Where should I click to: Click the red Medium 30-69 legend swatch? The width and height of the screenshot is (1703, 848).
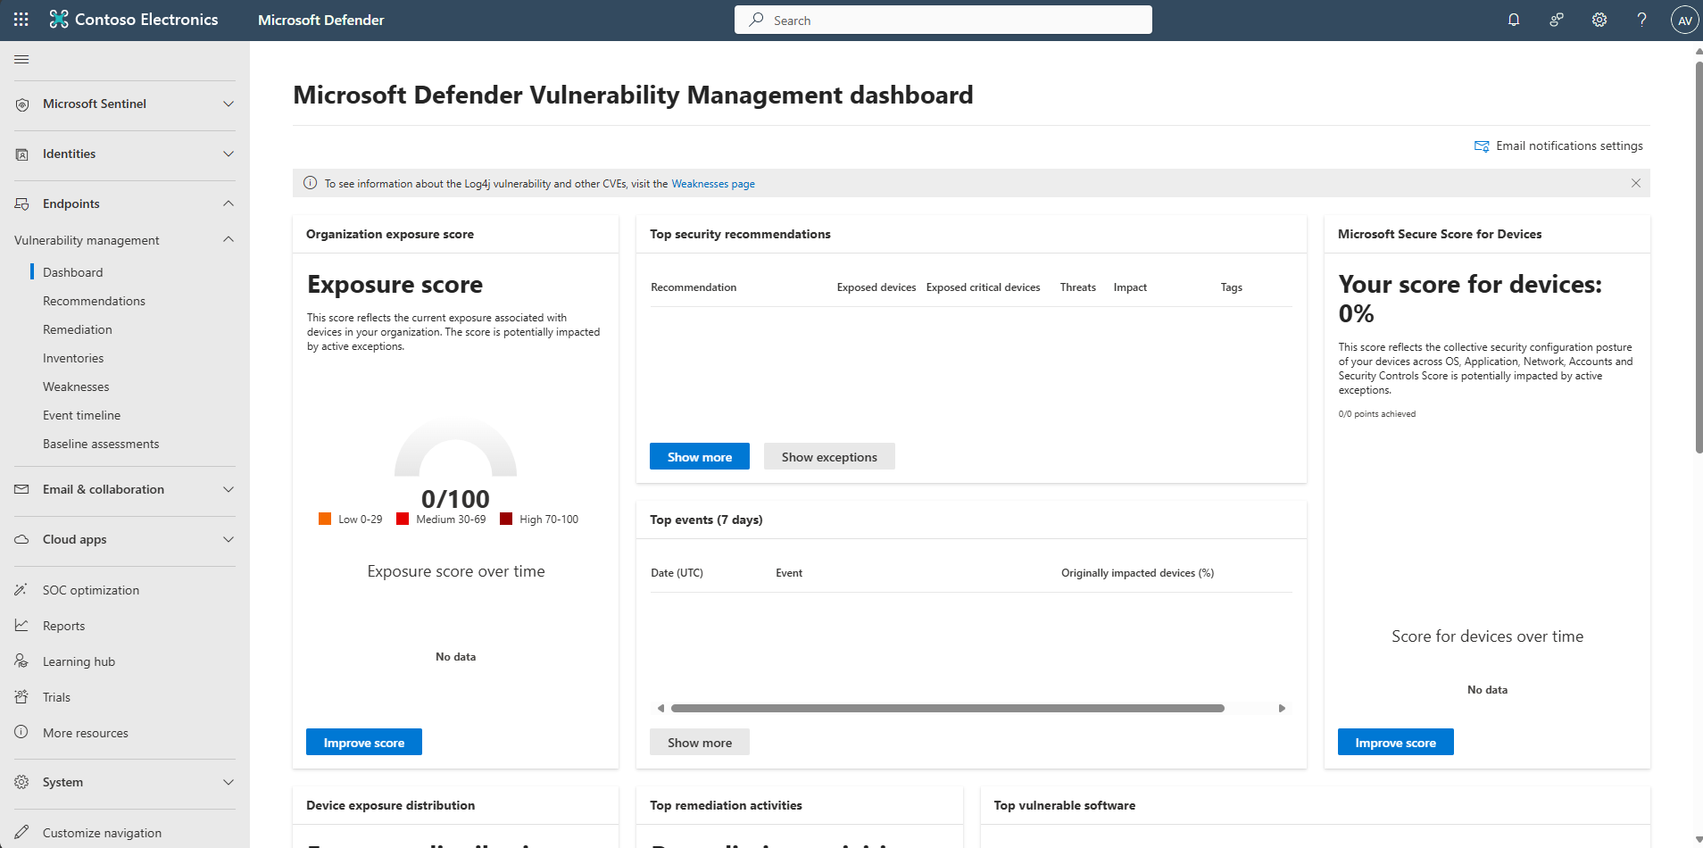click(403, 519)
